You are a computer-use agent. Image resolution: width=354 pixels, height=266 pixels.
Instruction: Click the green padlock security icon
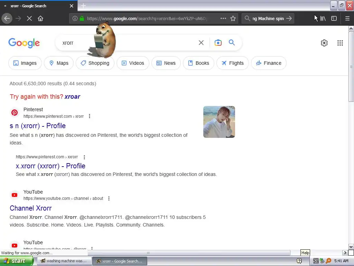82,18
